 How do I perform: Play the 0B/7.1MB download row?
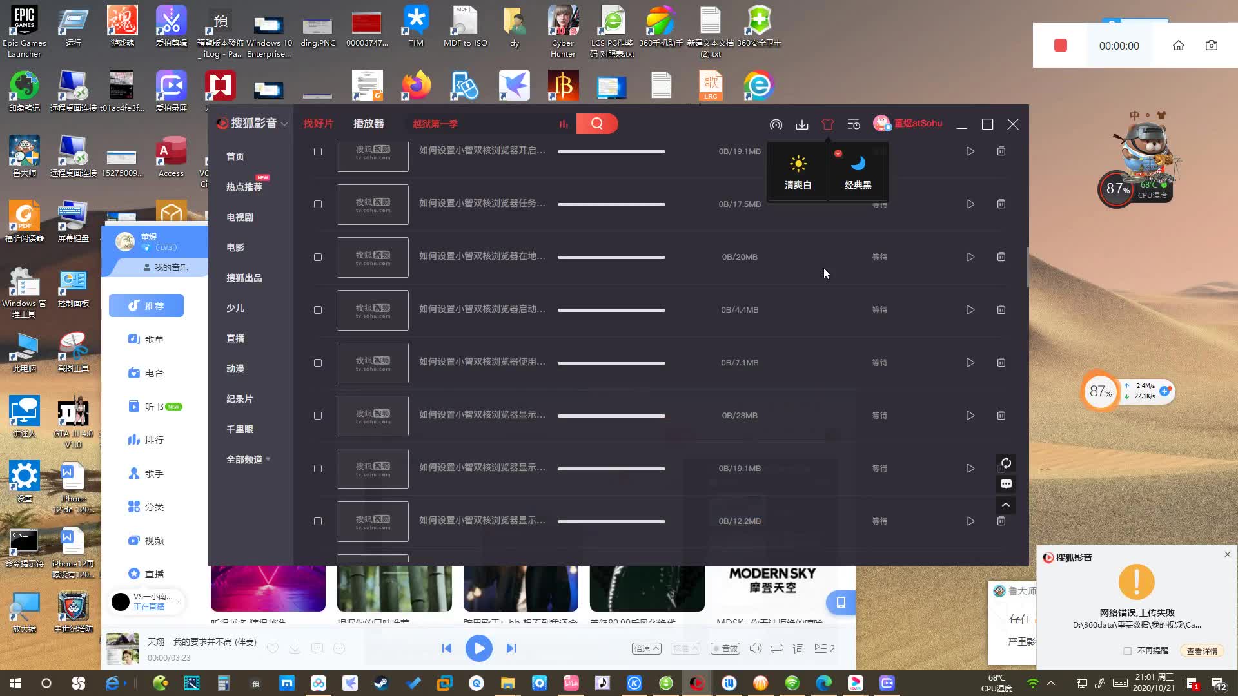pos(970,363)
